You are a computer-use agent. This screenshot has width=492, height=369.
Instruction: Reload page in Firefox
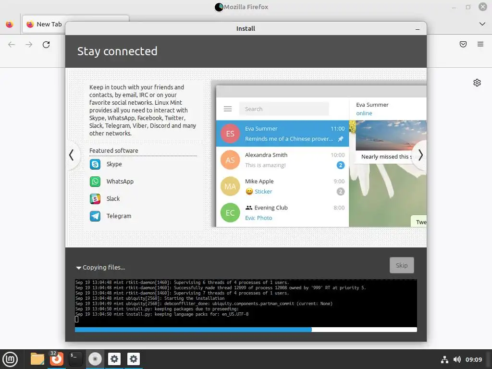[46, 45]
